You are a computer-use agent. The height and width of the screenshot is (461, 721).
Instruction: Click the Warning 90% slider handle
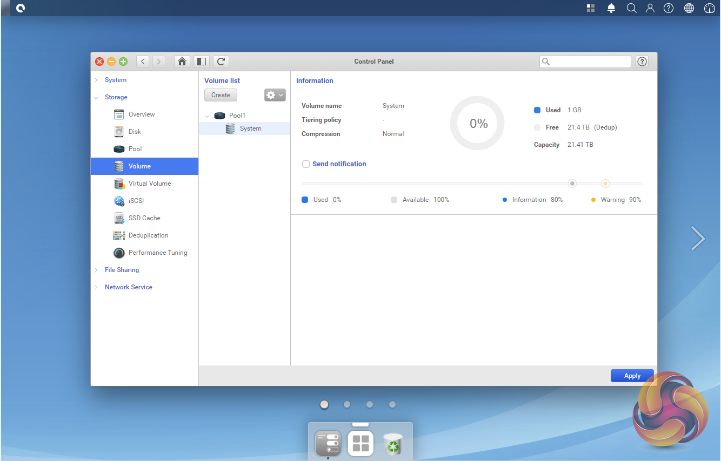tap(605, 184)
